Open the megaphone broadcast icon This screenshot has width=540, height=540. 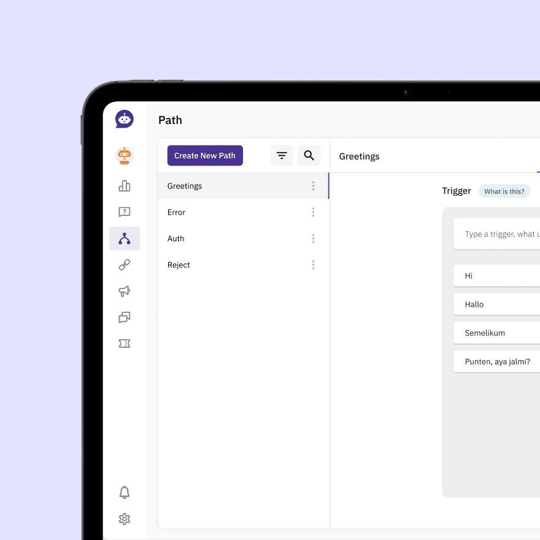click(125, 291)
